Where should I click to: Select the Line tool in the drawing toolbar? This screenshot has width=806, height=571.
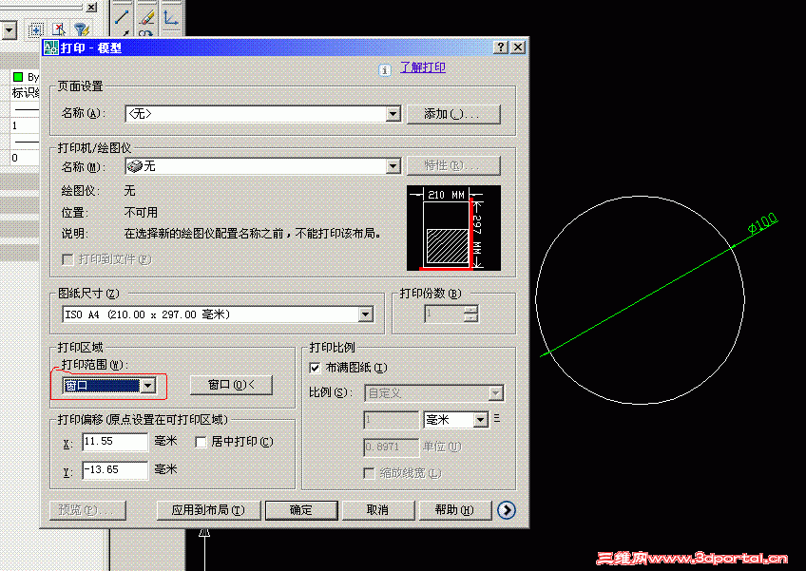(x=121, y=16)
